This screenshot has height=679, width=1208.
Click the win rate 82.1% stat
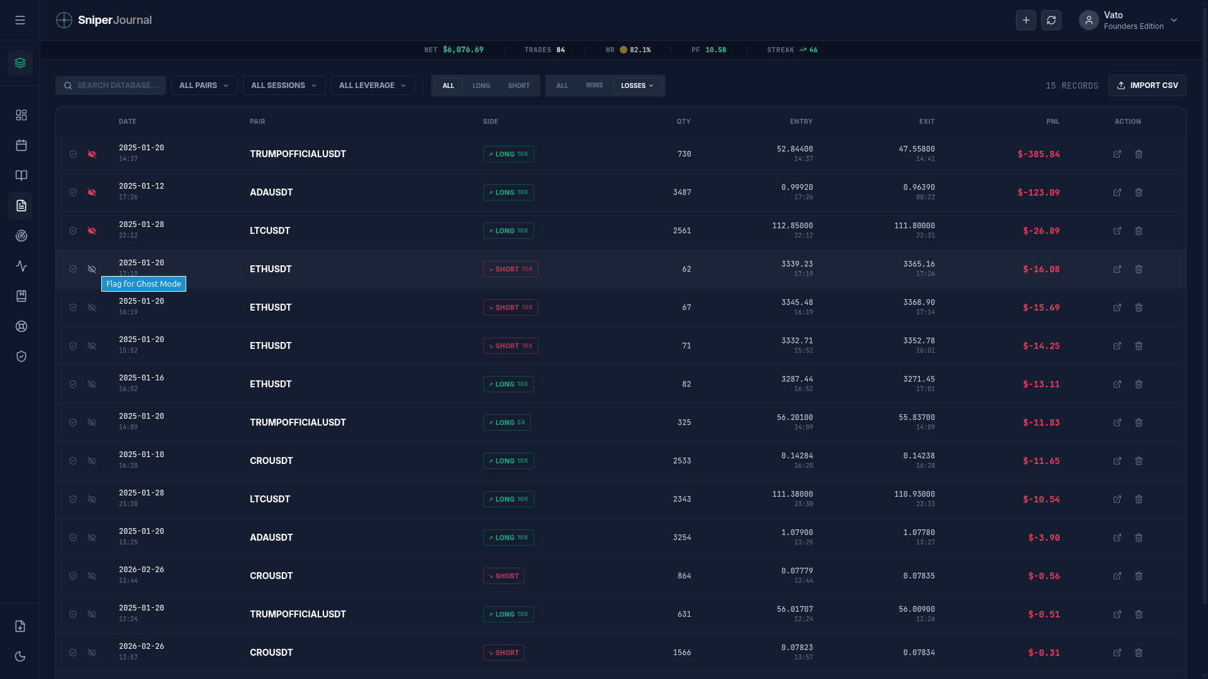(628, 50)
